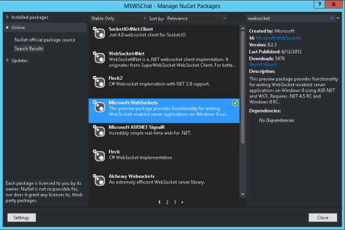Close the Manage NuGet Packages dialog

(x=323, y=218)
